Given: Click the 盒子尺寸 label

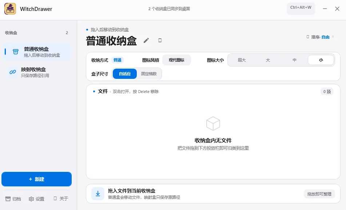Looking at the screenshot, I should tap(100, 74).
